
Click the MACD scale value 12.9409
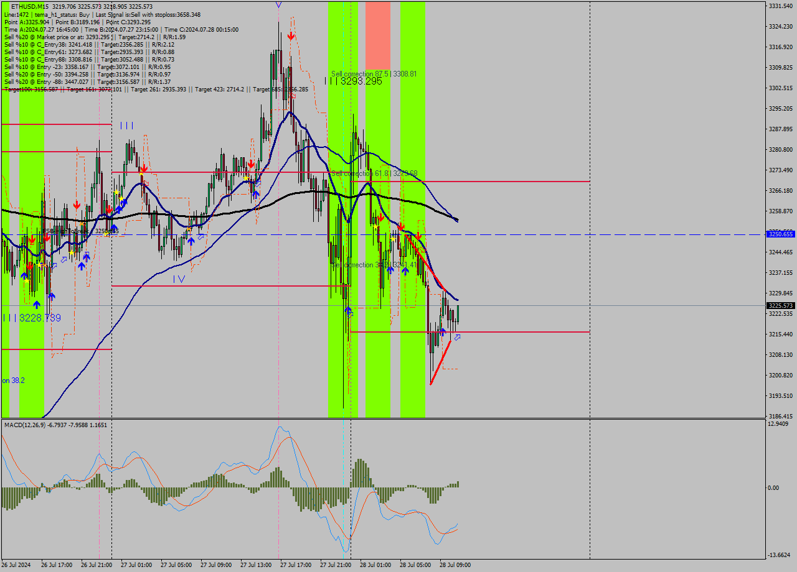[778, 423]
